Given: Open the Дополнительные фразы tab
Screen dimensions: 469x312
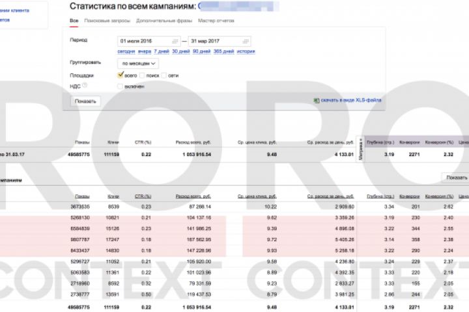Looking at the screenshot, I should 164,21.
